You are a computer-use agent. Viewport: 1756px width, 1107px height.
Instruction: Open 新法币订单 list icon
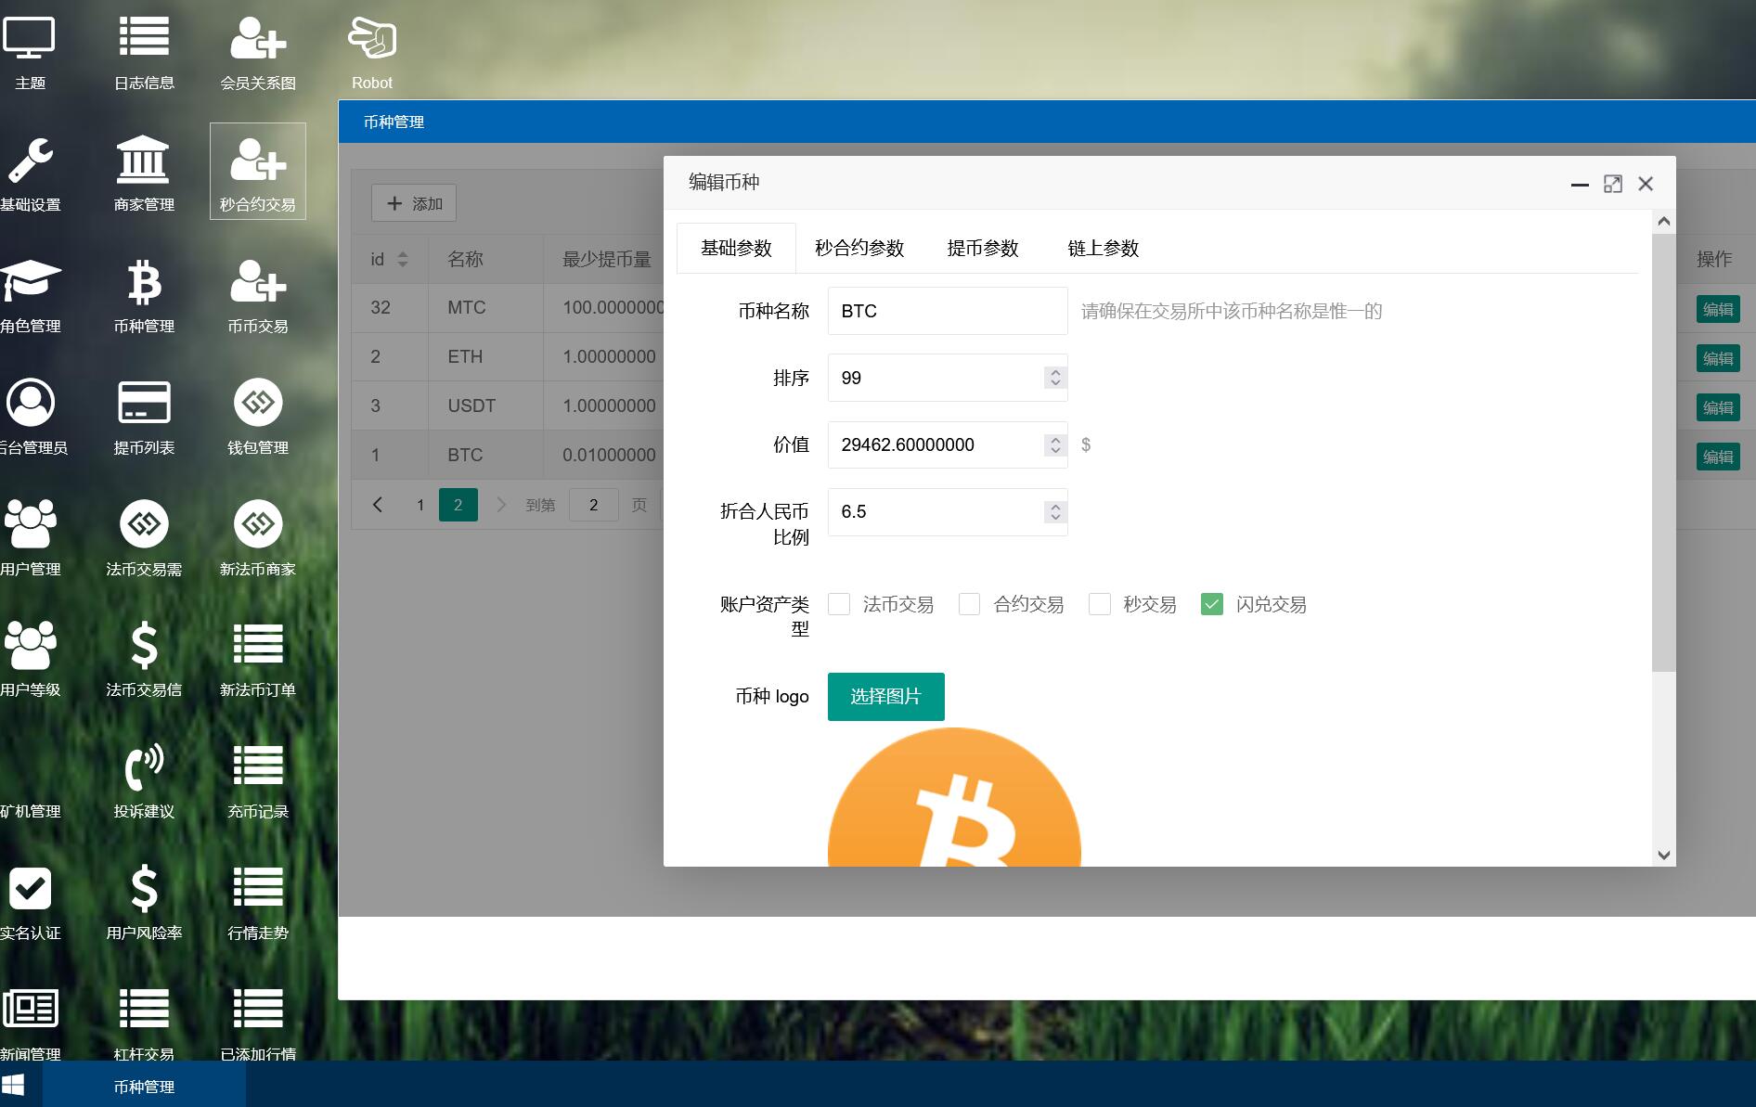tap(258, 660)
